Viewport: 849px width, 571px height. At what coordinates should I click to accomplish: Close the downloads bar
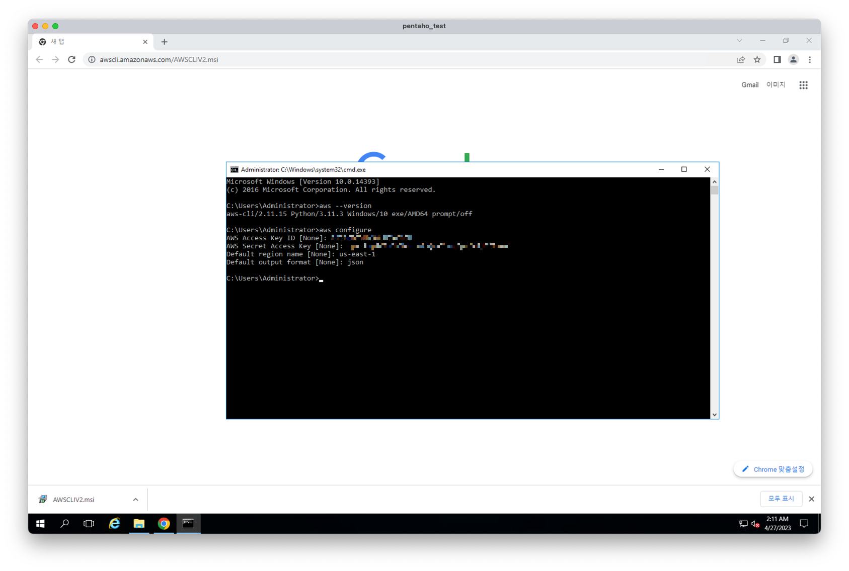(811, 499)
